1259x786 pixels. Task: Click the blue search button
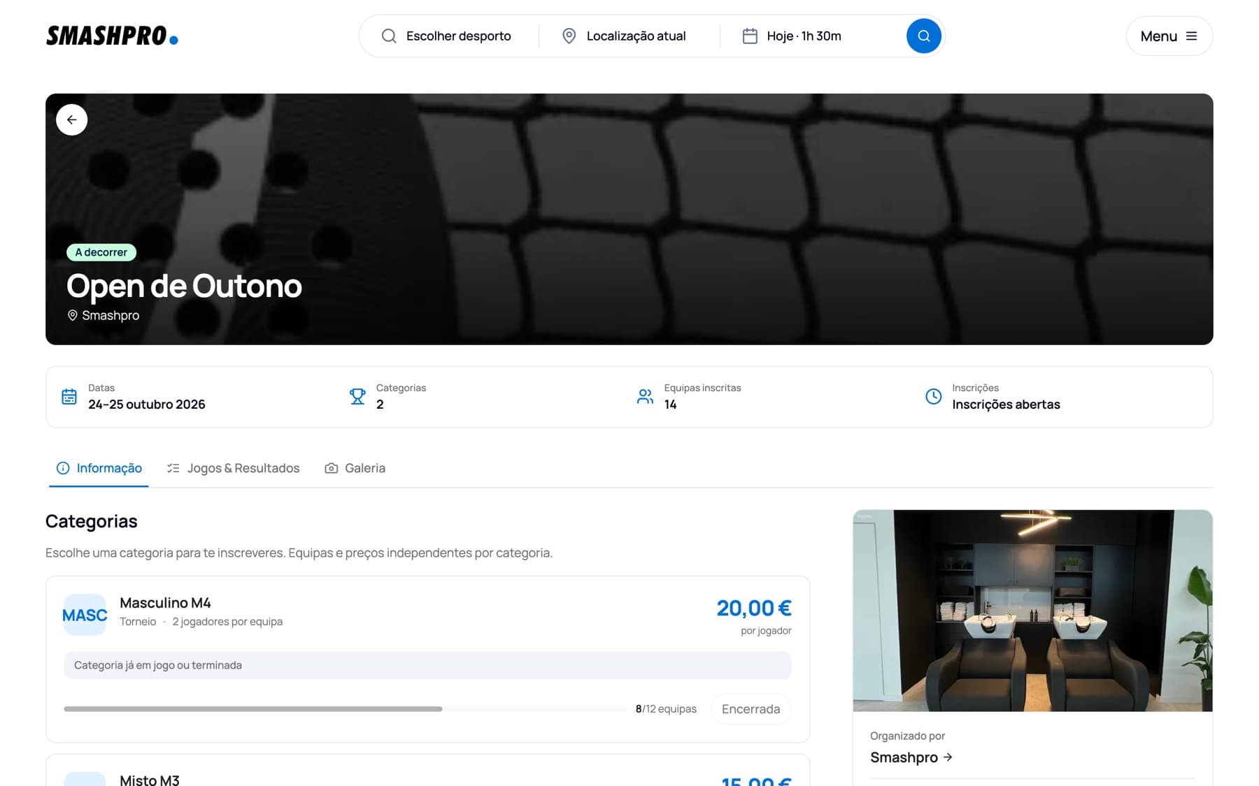[923, 36]
